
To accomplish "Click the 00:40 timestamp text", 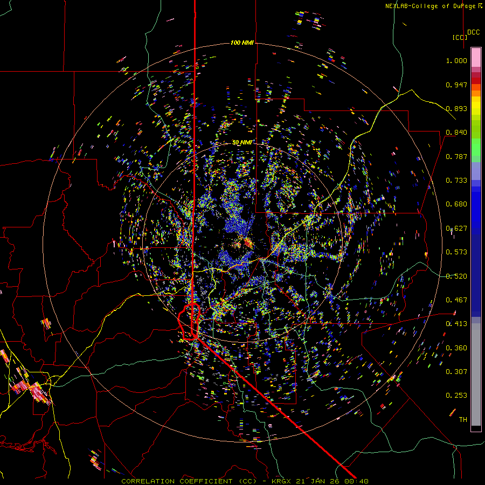I will click(357, 481).
